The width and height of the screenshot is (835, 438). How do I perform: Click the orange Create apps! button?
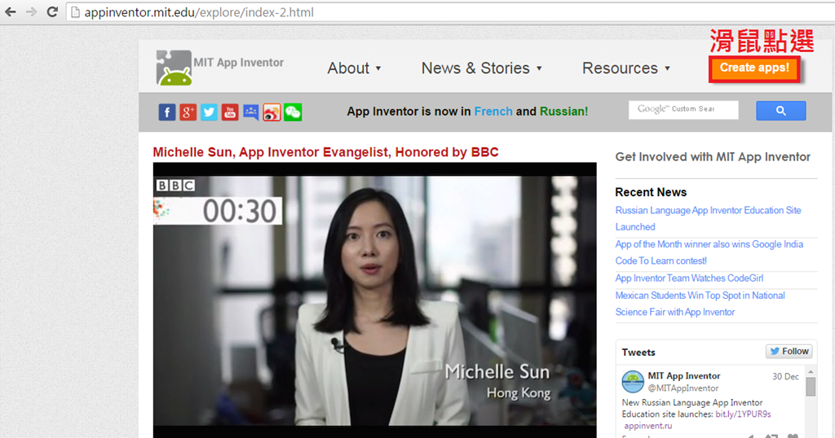(x=754, y=68)
